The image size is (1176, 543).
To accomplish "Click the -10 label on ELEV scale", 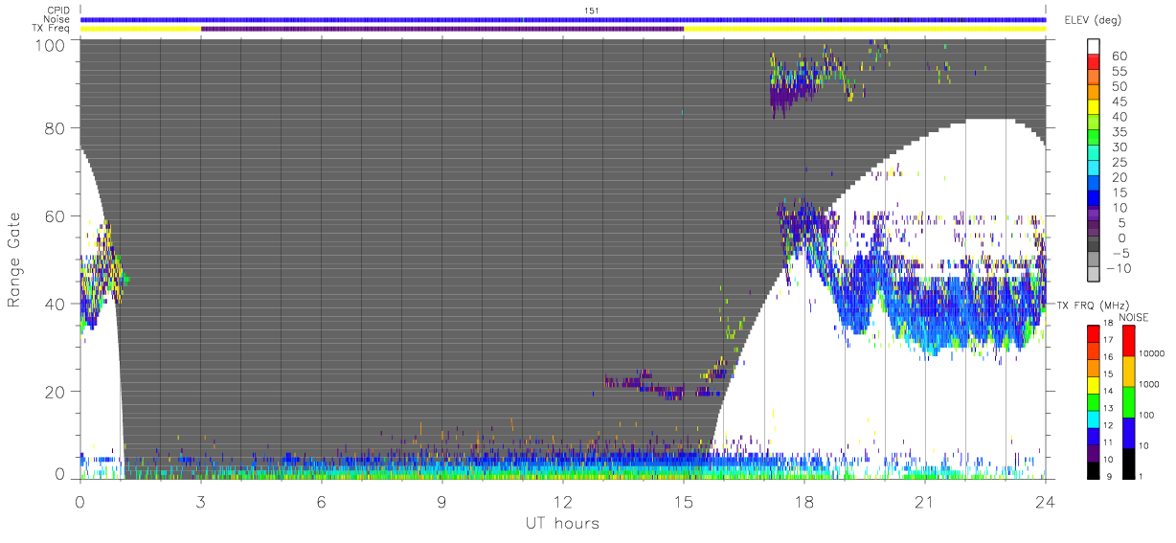I will pos(1117,269).
